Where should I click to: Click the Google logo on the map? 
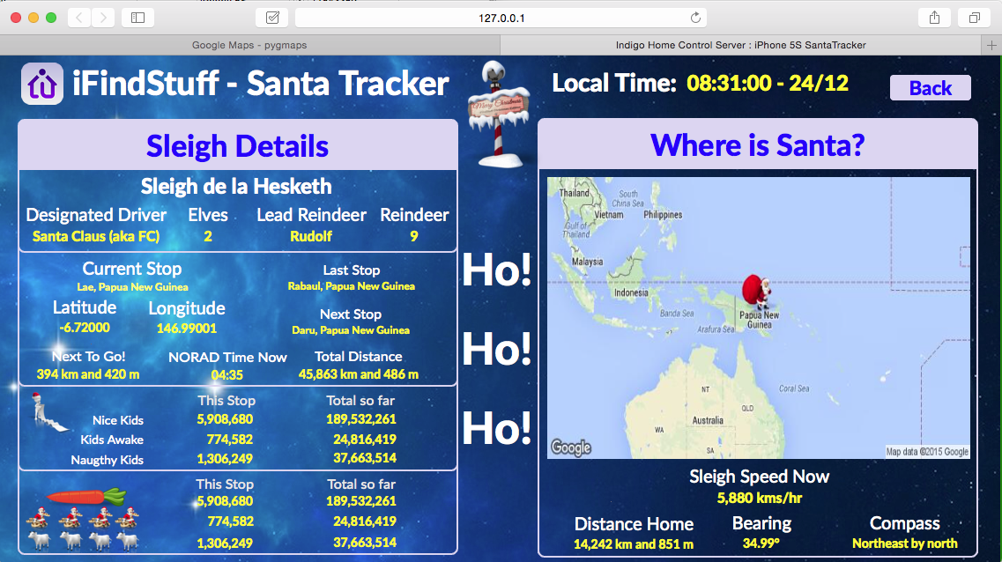(571, 447)
